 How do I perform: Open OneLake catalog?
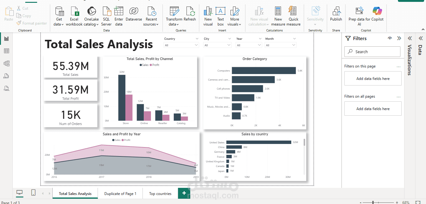pos(91,16)
